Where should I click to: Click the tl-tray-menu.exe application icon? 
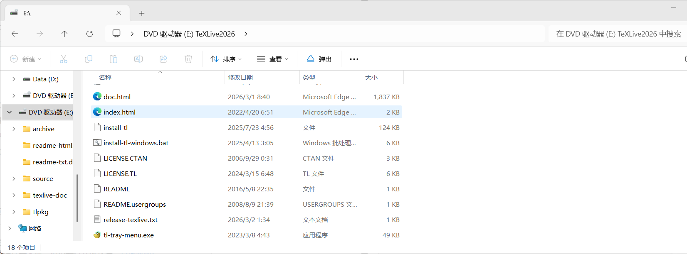pos(97,235)
